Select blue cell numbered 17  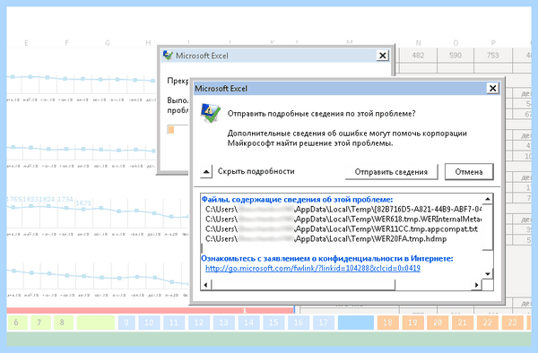coord(323,323)
